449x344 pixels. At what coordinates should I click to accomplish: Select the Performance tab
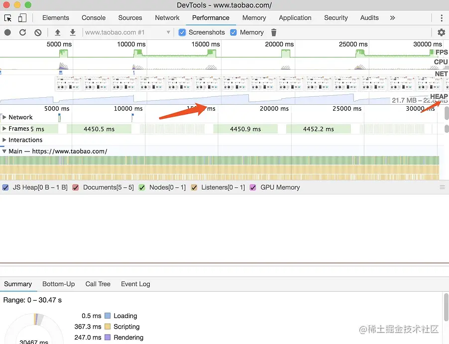click(x=211, y=18)
